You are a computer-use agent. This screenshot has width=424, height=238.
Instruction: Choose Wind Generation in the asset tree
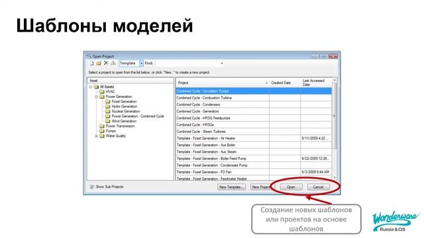point(124,121)
